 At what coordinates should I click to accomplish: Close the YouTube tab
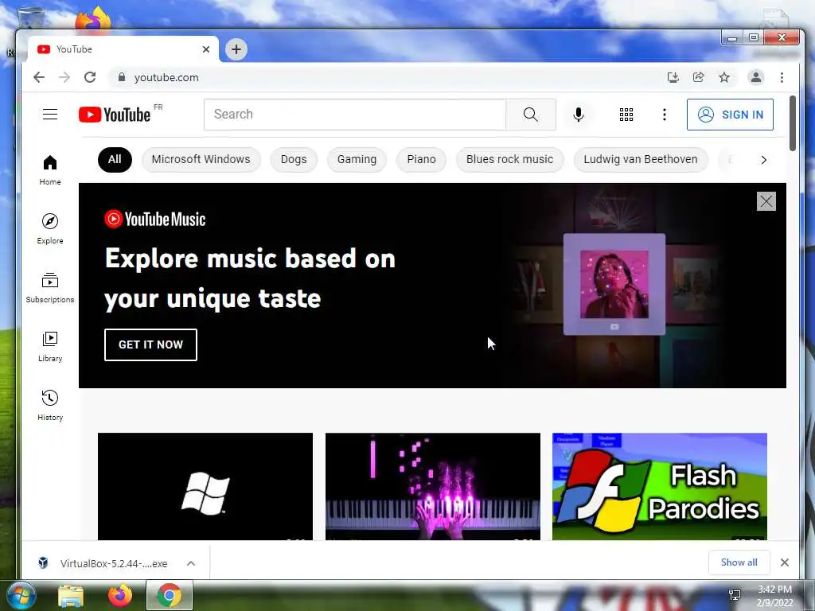(206, 49)
